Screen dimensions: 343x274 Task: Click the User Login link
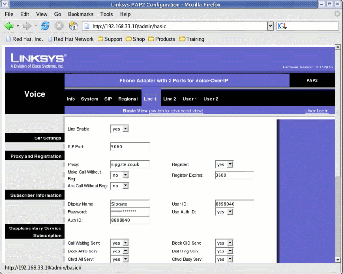tap(317, 111)
